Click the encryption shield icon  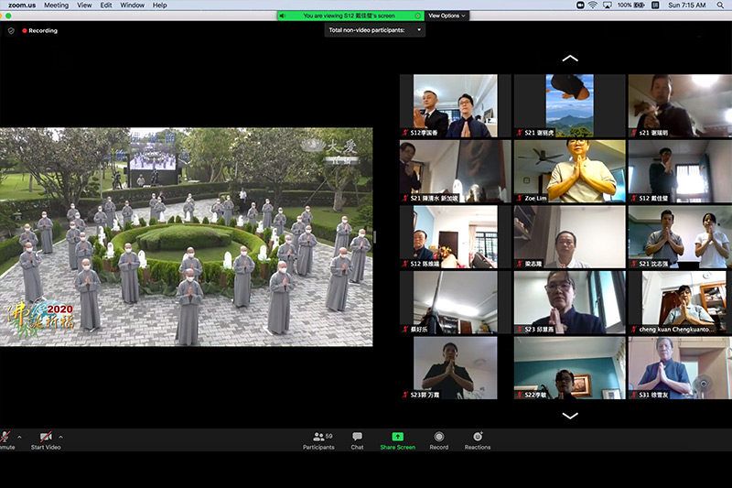point(11,30)
